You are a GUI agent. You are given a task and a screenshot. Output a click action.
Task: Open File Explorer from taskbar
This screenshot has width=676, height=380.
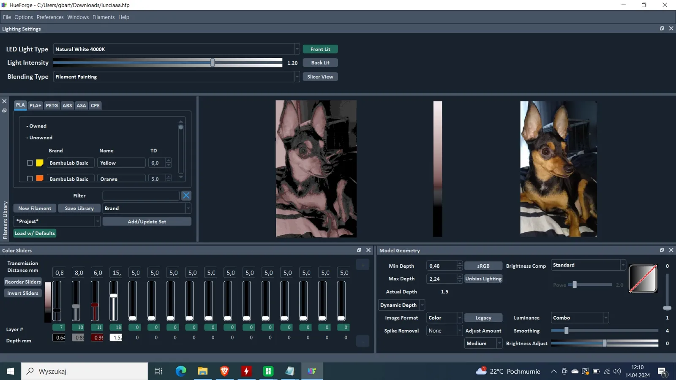click(x=202, y=371)
